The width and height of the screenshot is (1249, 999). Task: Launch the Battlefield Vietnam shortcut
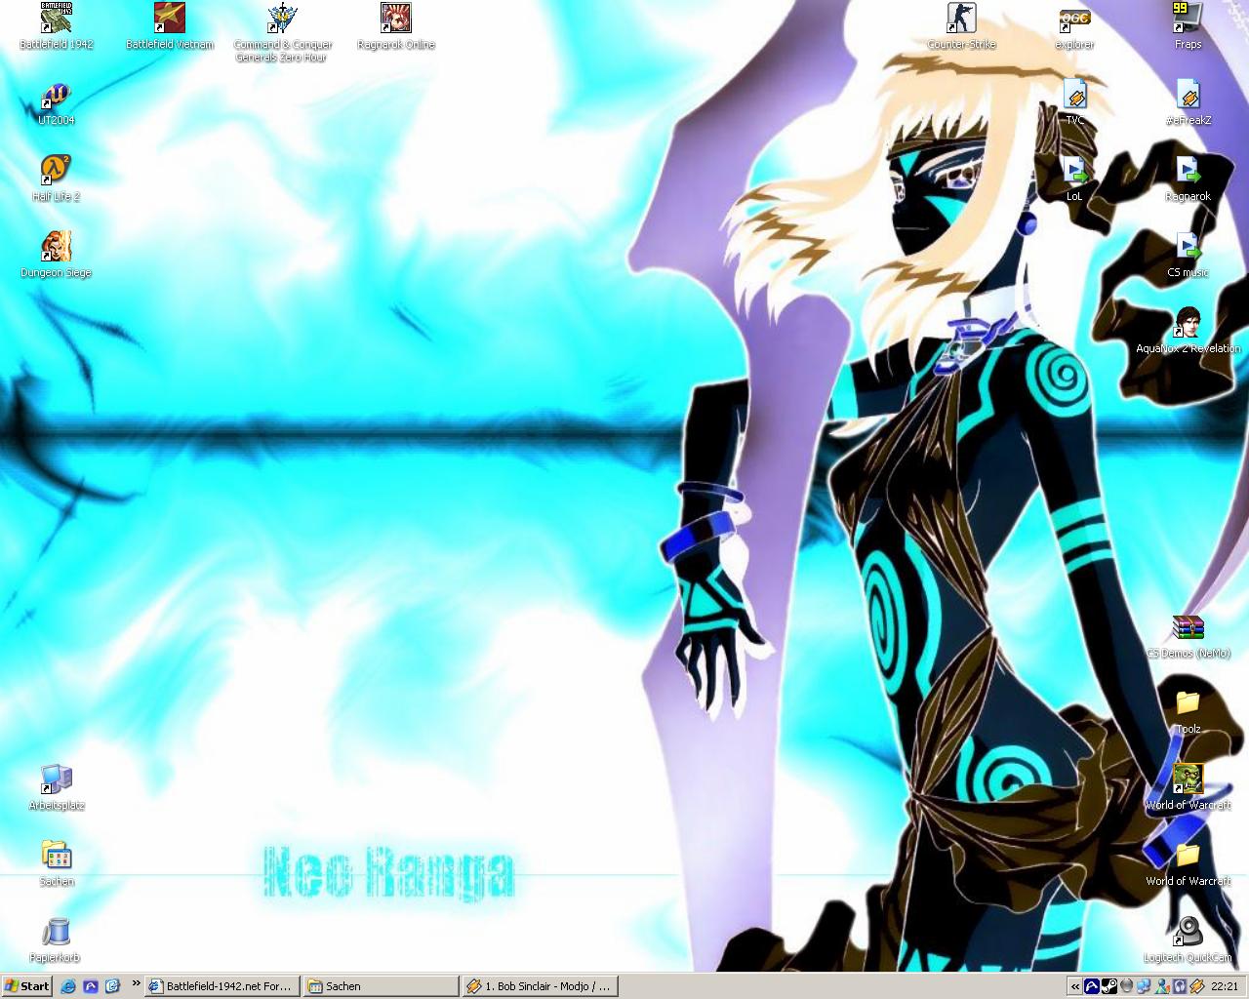[170, 26]
